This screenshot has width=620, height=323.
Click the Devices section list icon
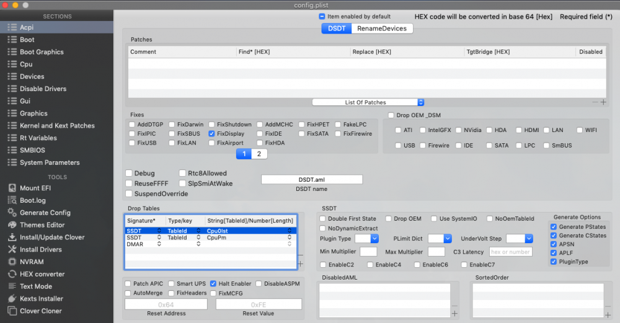pos(12,76)
